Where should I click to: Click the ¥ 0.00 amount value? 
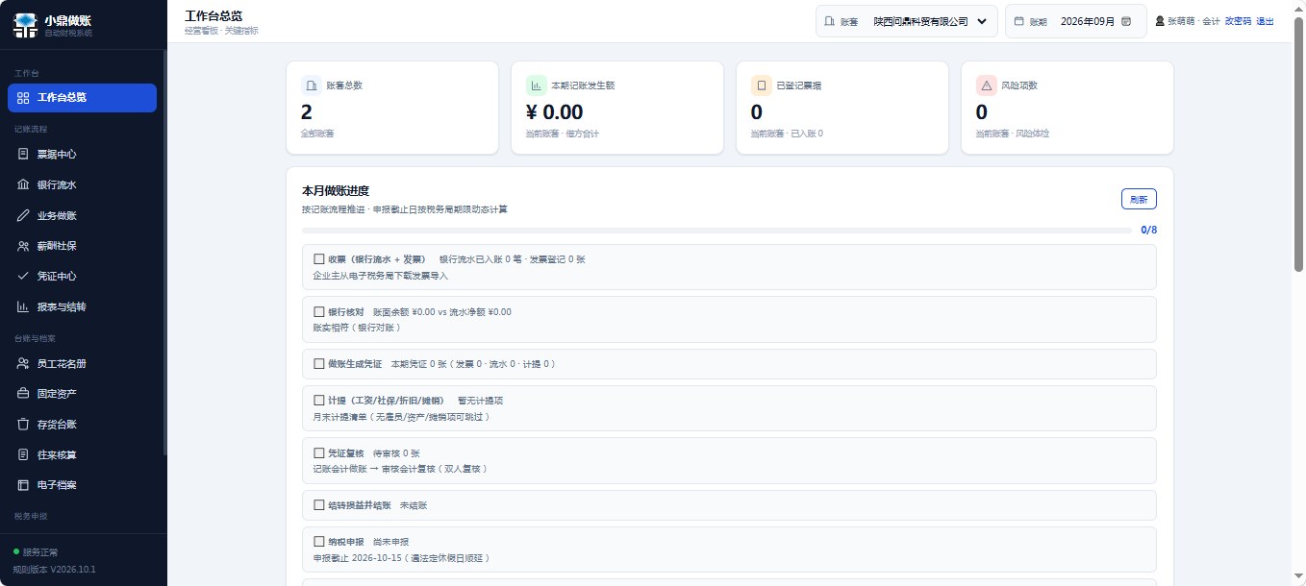555,112
